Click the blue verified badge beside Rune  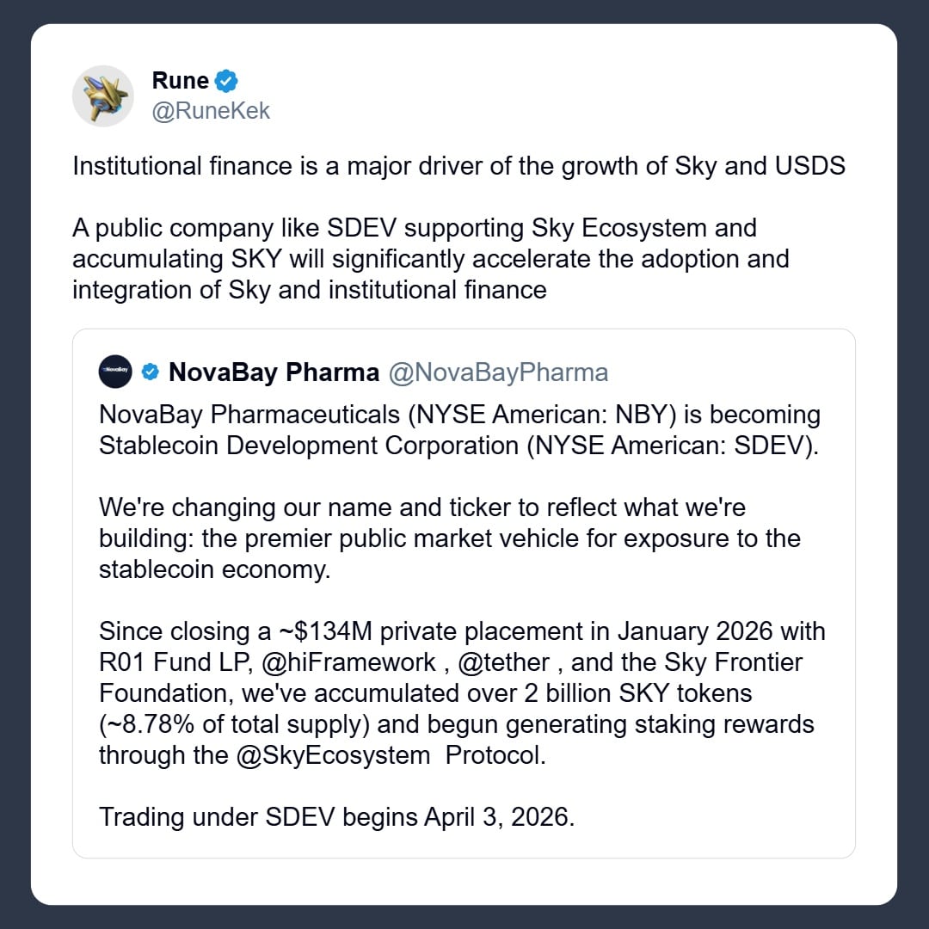coord(227,82)
